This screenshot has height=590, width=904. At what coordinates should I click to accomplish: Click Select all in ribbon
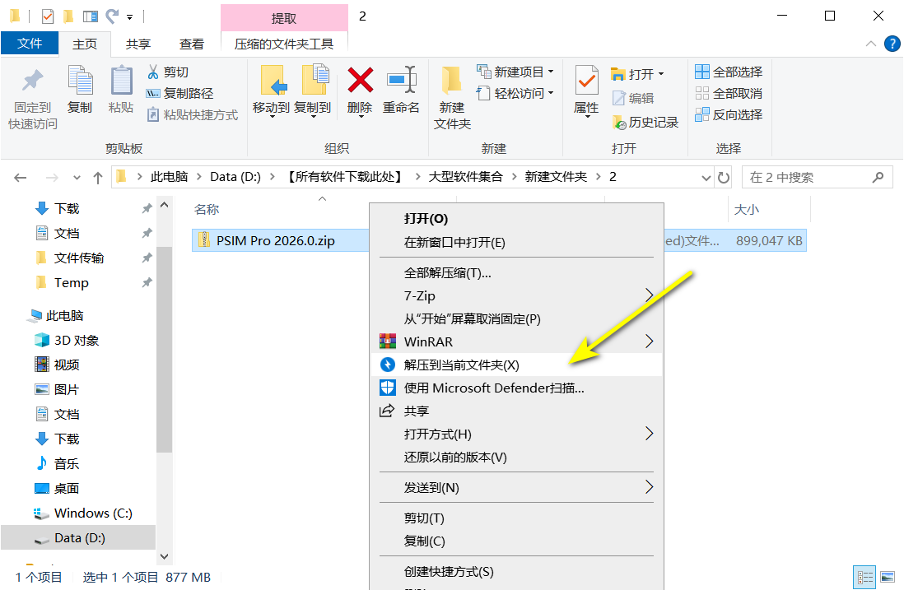[729, 72]
